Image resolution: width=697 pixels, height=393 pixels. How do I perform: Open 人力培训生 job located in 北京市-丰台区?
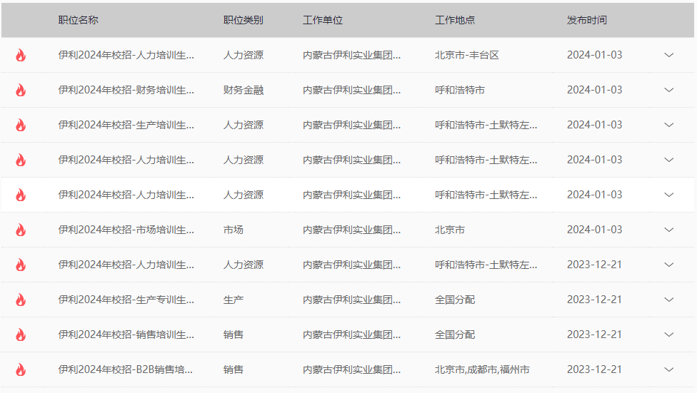[x=126, y=55]
